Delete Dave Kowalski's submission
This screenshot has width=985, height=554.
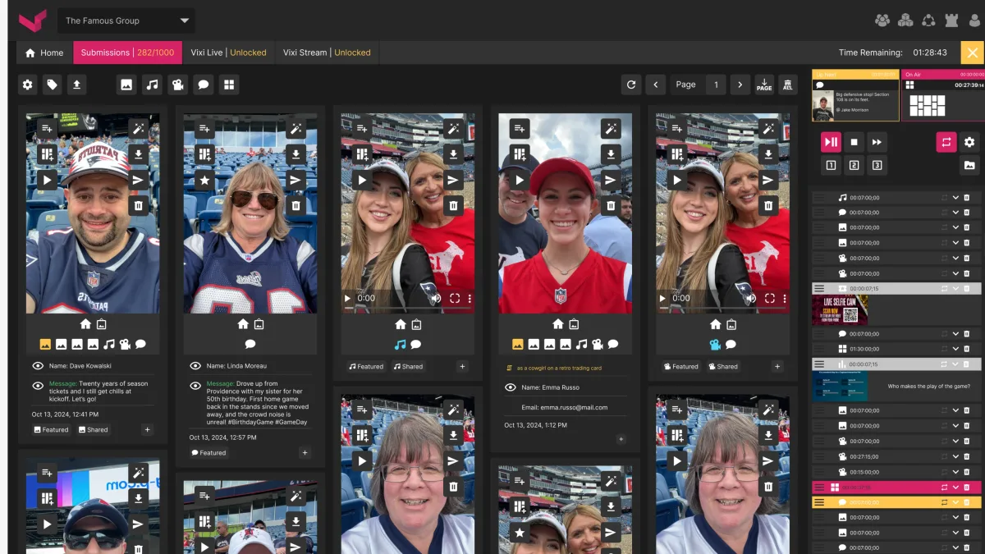click(139, 205)
